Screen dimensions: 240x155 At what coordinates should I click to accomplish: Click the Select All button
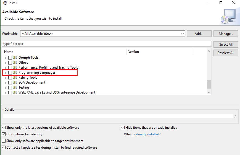coord(226,44)
